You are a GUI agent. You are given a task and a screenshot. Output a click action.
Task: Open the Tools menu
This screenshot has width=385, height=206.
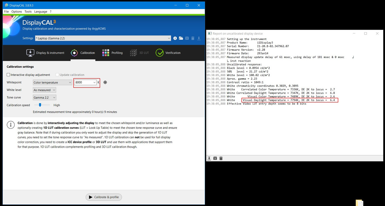click(x=28, y=11)
